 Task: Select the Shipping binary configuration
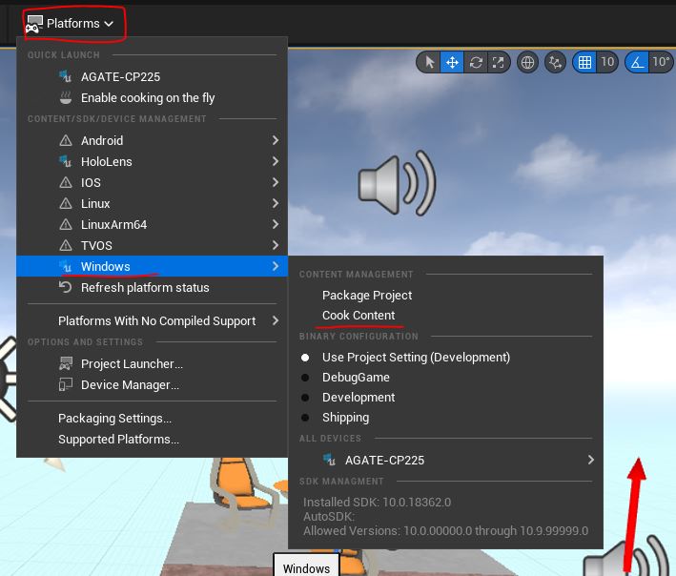345,418
